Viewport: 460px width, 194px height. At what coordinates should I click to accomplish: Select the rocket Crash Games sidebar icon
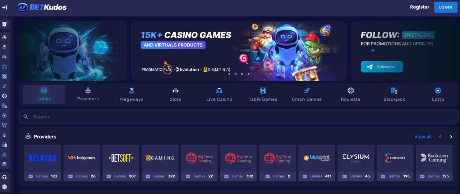(4, 86)
